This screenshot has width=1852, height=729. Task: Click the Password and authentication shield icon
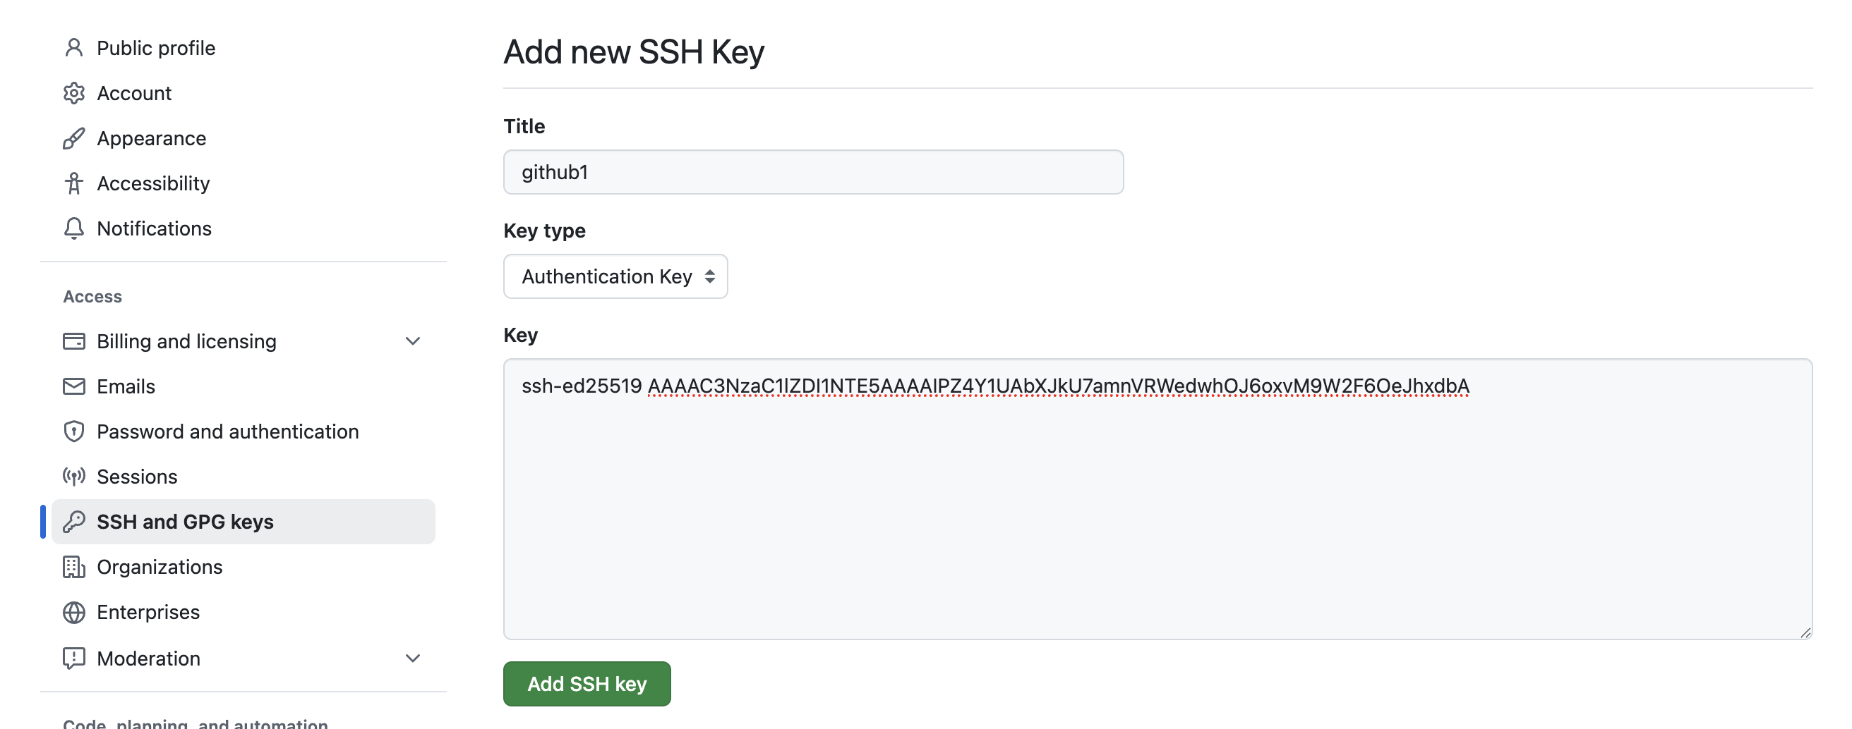point(73,431)
